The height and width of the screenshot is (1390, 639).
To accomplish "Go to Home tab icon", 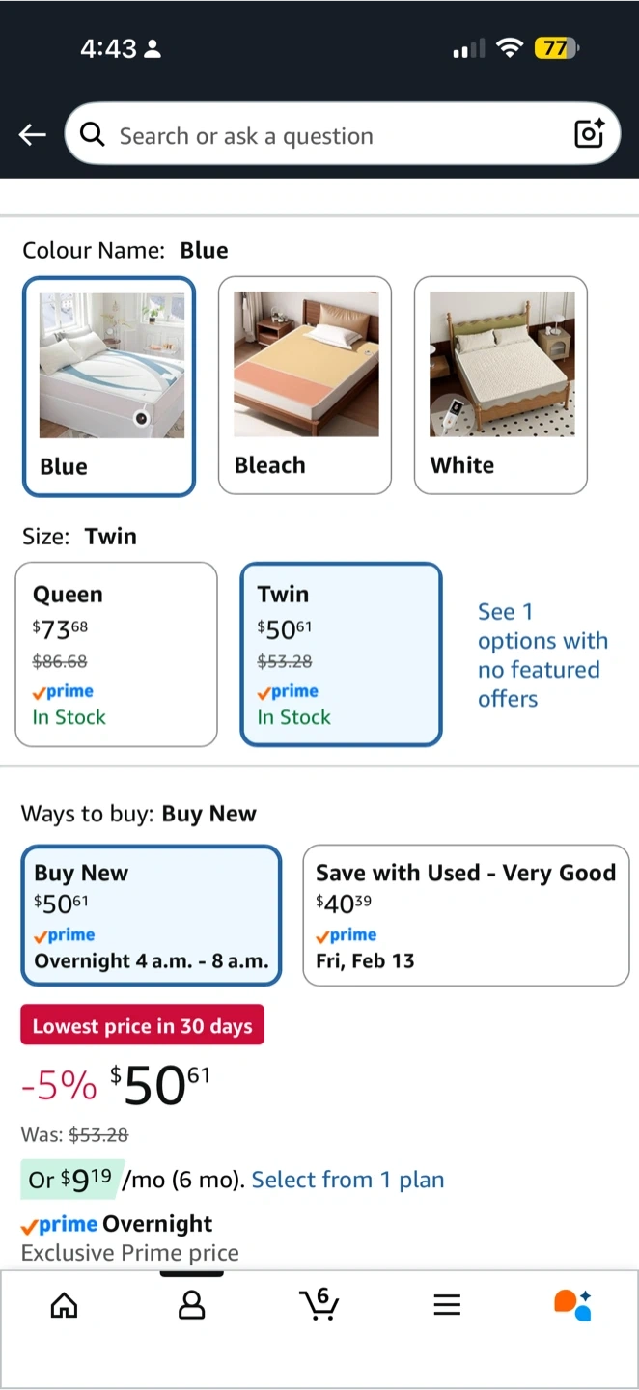I will click(64, 1306).
